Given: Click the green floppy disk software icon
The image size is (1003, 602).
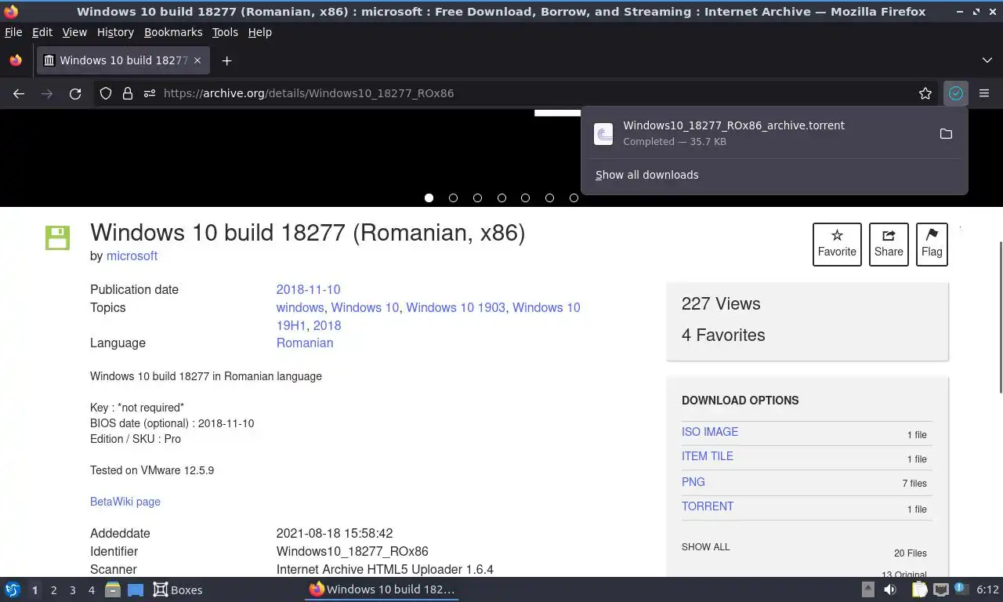Looking at the screenshot, I should point(57,238).
